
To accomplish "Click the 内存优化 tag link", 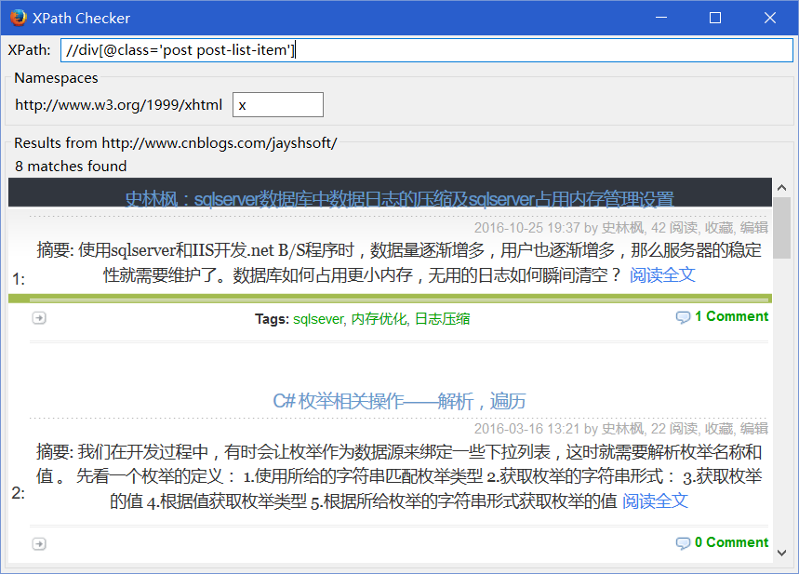I will 380,319.
